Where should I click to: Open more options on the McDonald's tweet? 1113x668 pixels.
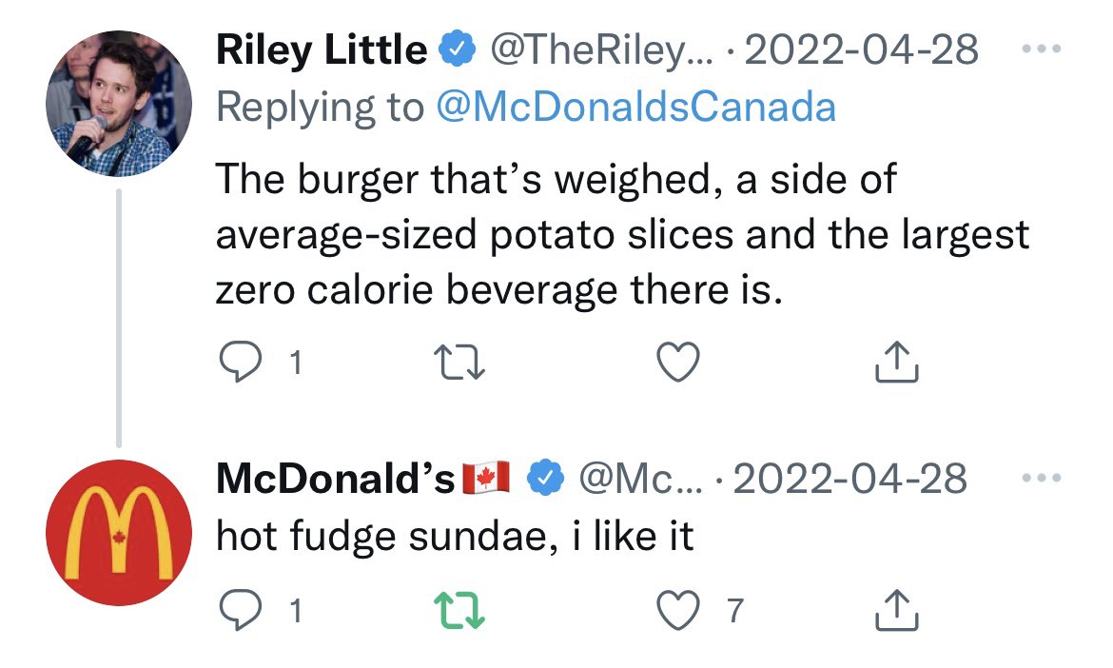[x=1042, y=478]
